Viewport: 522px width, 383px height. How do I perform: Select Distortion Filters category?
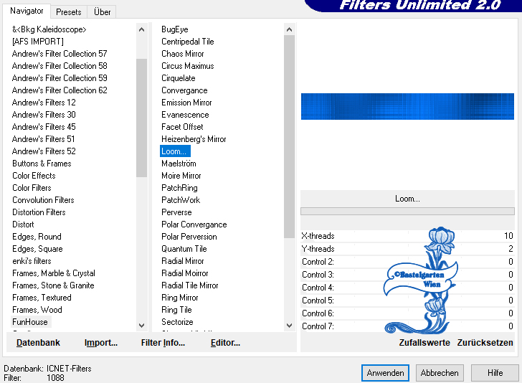39,212
